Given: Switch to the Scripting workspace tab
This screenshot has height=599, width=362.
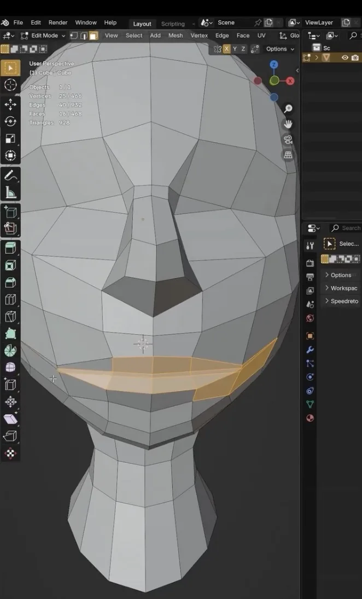Looking at the screenshot, I should [173, 24].
